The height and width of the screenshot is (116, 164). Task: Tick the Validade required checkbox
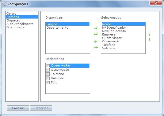click(x=48, y=78)
